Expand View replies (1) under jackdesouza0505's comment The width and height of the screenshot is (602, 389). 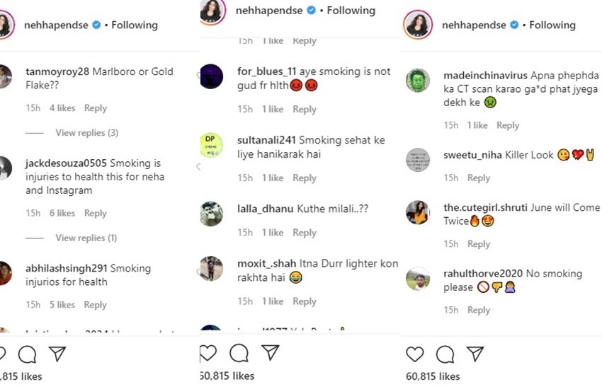[x=86, y=238]
